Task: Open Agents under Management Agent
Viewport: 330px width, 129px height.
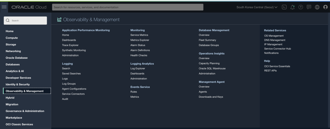Action: 203,92
